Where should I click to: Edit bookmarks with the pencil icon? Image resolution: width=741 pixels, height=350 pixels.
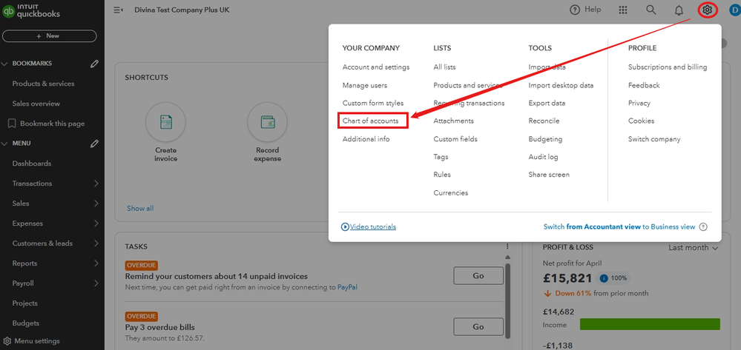pyautogui.click(x=94, y=63)
